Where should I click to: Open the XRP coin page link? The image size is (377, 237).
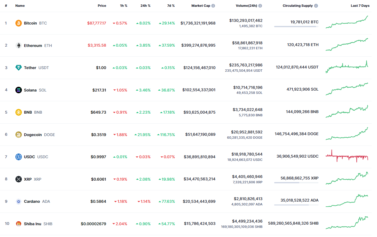point(28,179)
